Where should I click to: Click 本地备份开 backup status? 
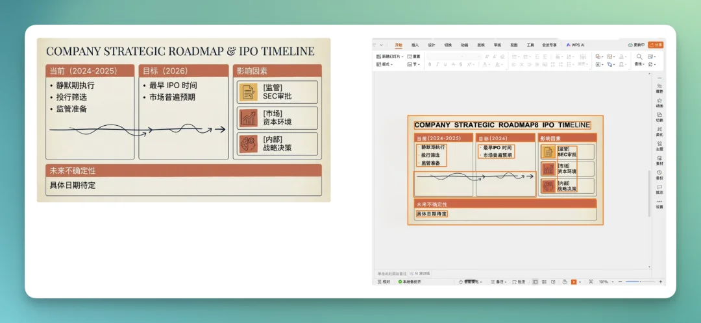point(410,282)
